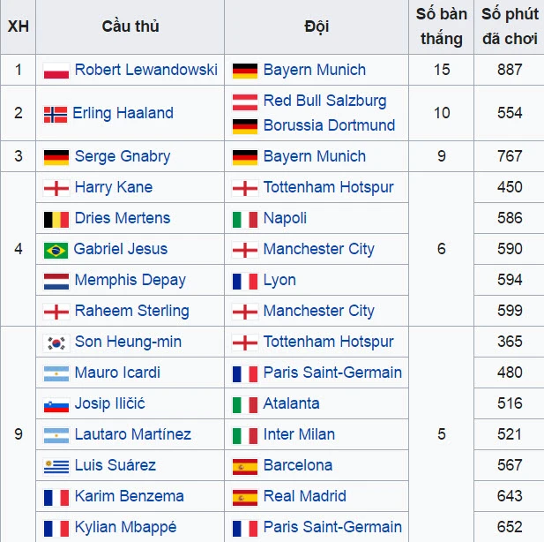Go to the Serge Gnabry page

click(122, 156)
